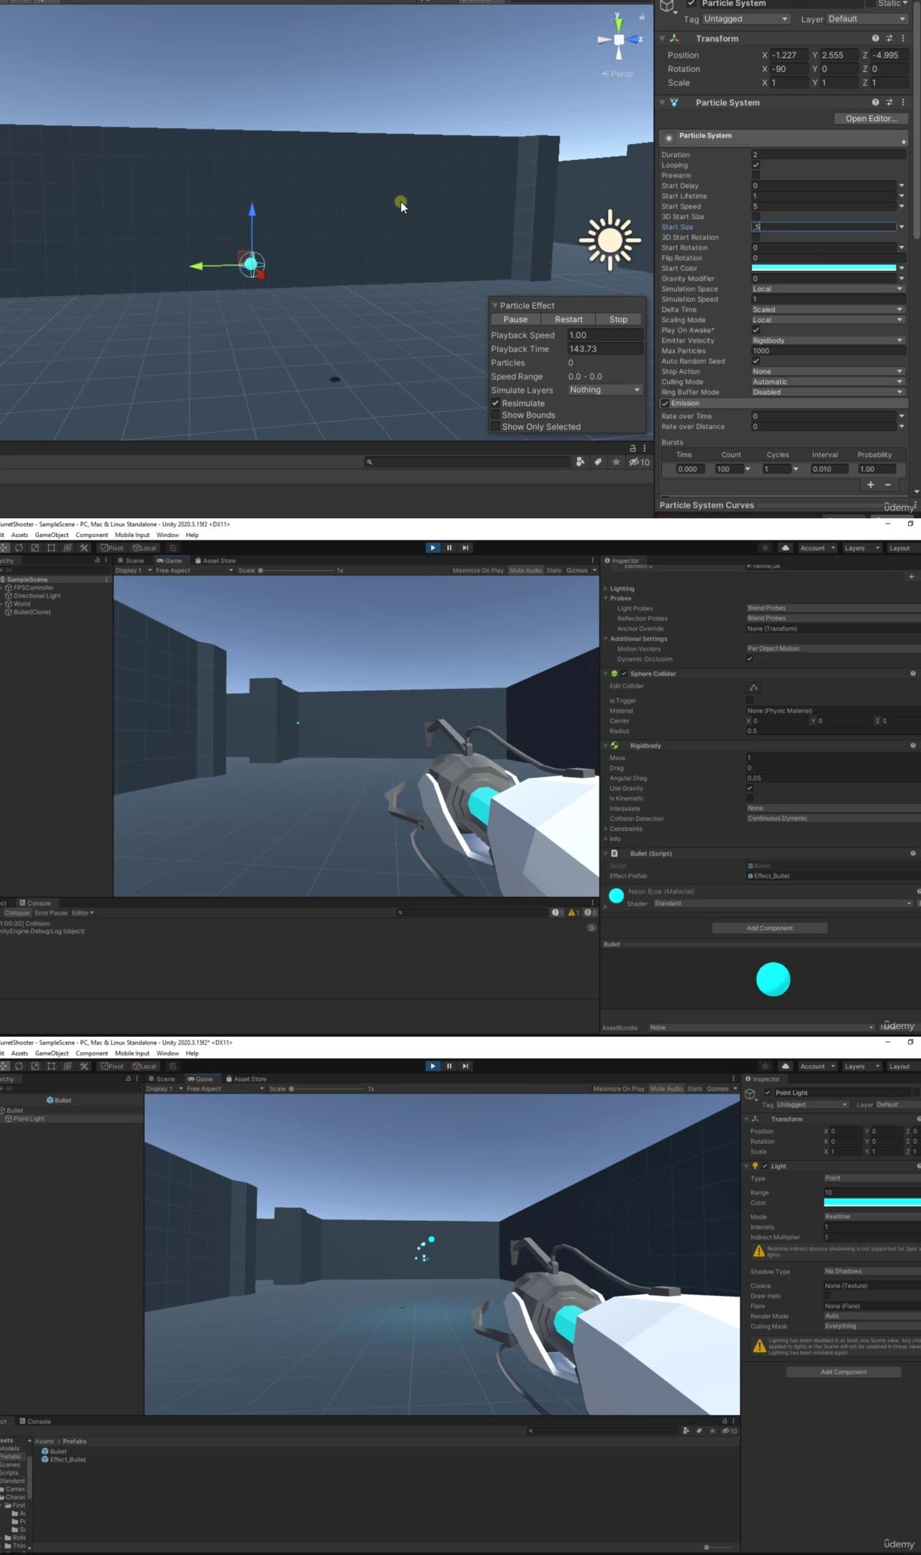Select Bullet(Clone) in the Hierarchy
The image size is (921, 1555).
pos(32,612)
